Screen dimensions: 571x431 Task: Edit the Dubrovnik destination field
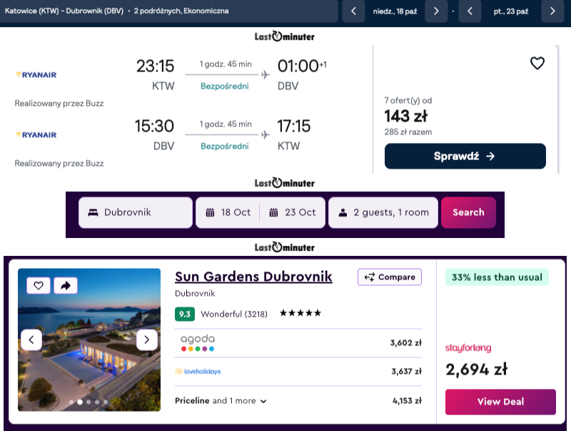pos(136,212)
